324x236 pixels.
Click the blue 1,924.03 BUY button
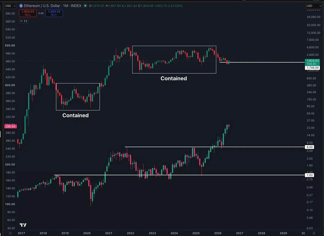(x=54, y=13)
